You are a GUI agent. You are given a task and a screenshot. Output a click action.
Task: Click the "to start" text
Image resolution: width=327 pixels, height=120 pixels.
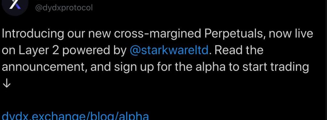(248, 68)
